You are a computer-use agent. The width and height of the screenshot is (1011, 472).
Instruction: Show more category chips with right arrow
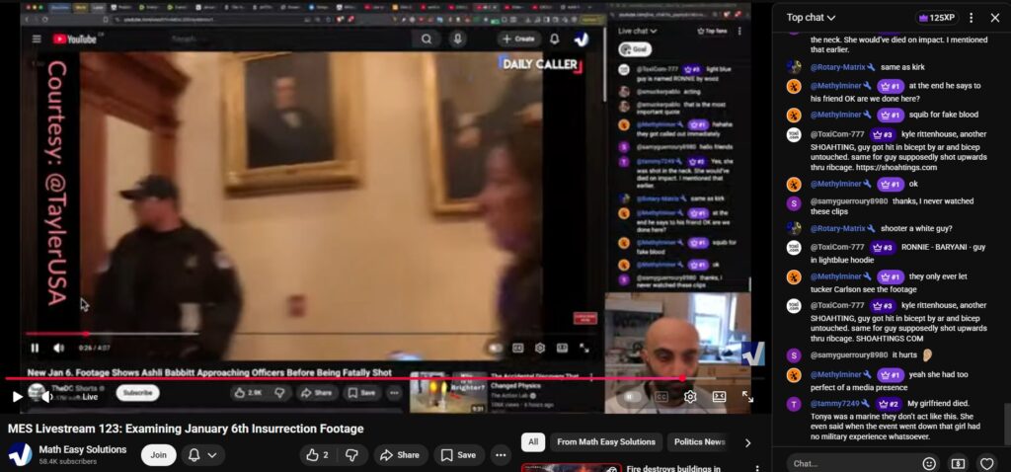[x=747, y=442]
